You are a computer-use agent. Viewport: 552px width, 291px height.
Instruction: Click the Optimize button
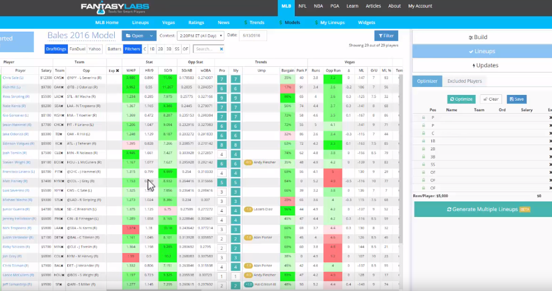point(461,99)
